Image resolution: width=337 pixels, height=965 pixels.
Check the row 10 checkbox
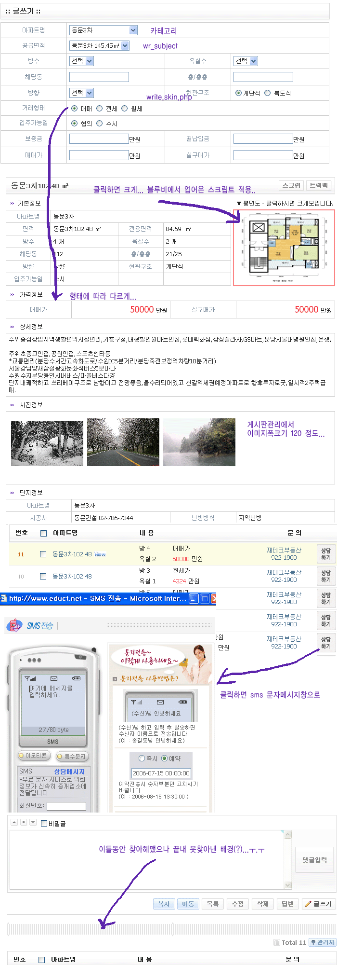point(43,576)
